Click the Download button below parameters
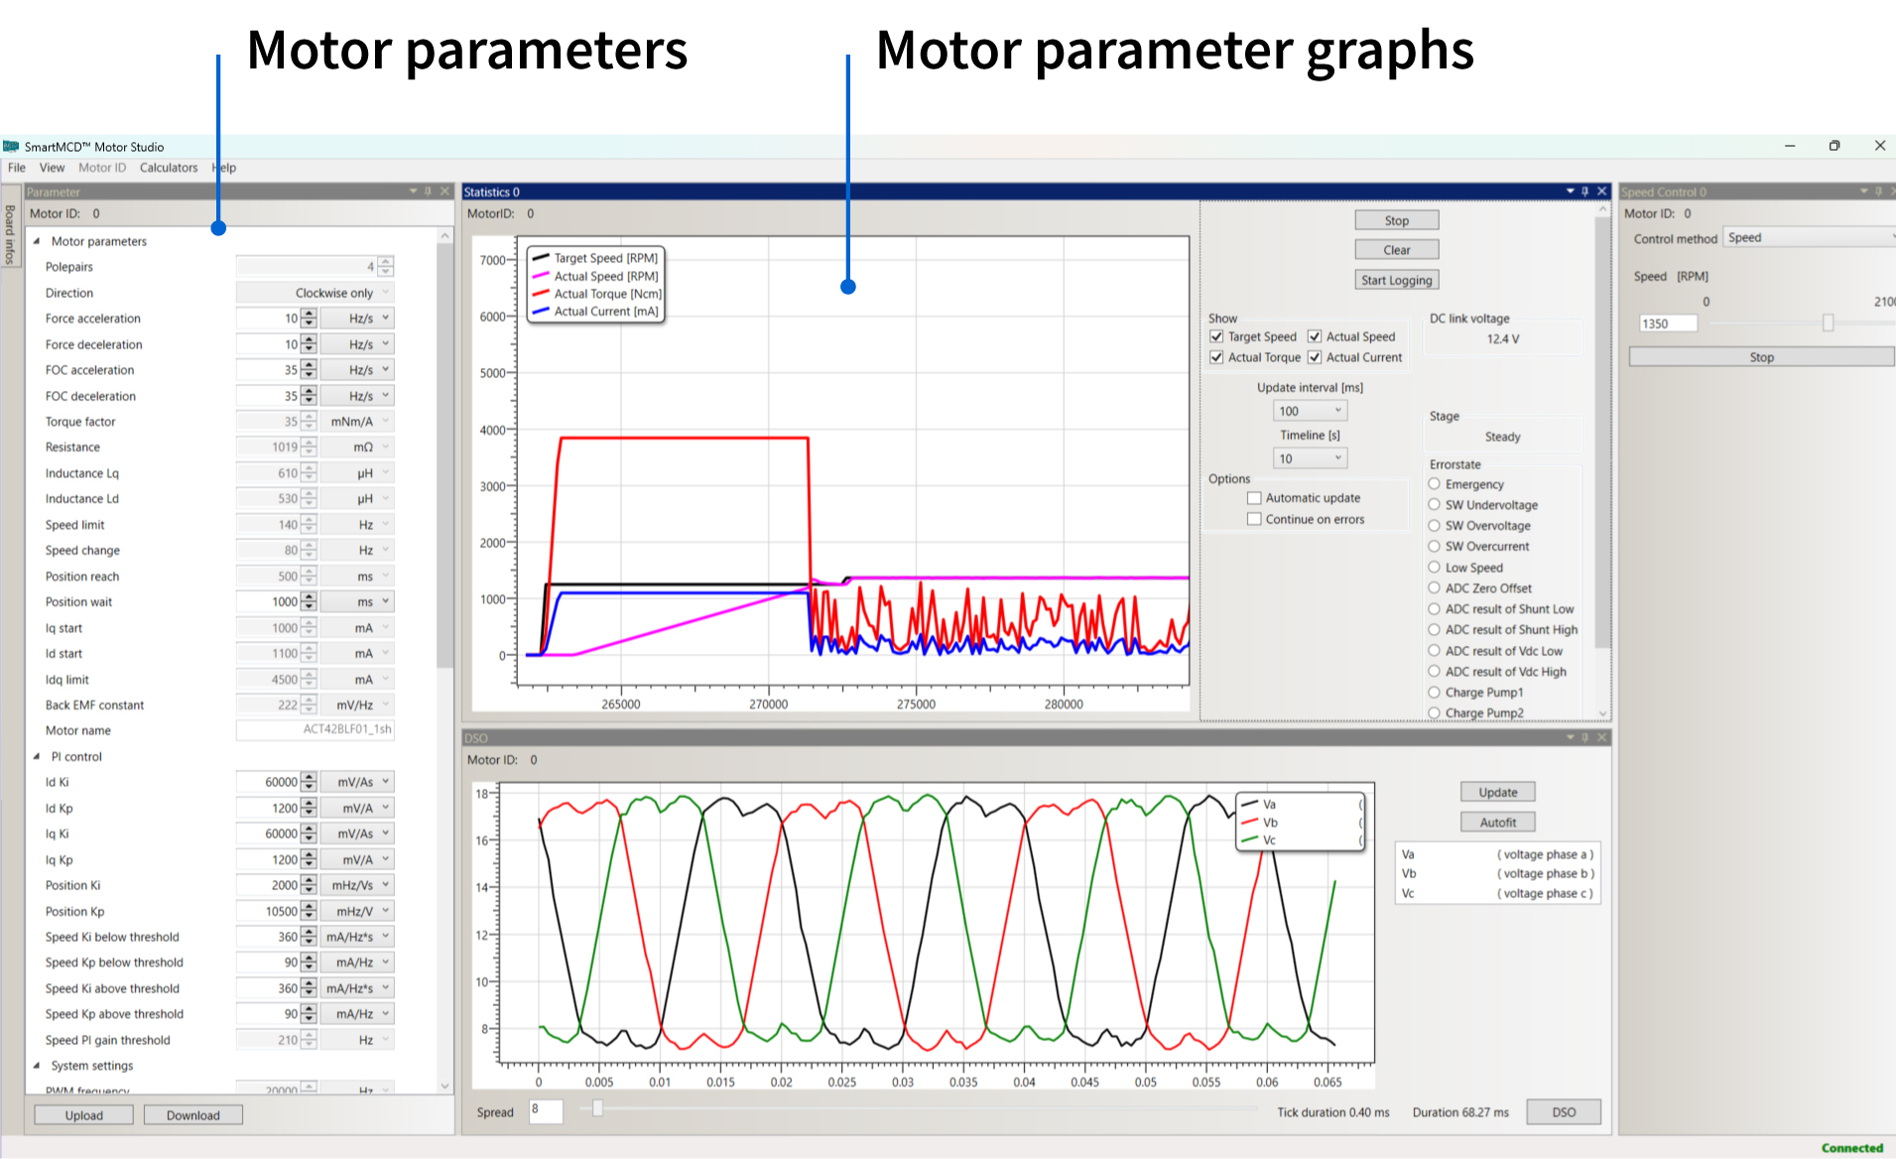Image resolution: width=1896 pixels, height=1159 pixels. (x=192, y=1114)
